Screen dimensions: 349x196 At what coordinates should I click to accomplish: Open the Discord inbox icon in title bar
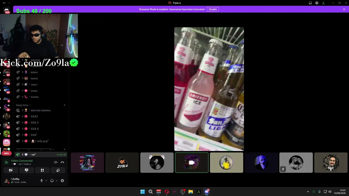click(310, 3)
